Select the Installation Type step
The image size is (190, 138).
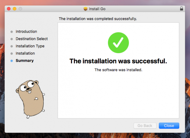(30, 46)
